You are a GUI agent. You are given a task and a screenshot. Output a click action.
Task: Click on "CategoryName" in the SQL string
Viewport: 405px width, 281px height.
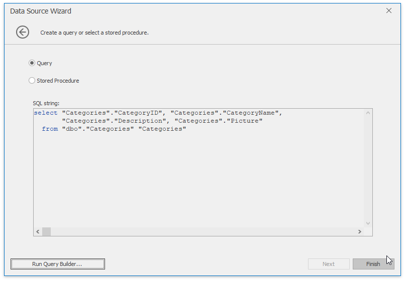[x=251, y=113]
